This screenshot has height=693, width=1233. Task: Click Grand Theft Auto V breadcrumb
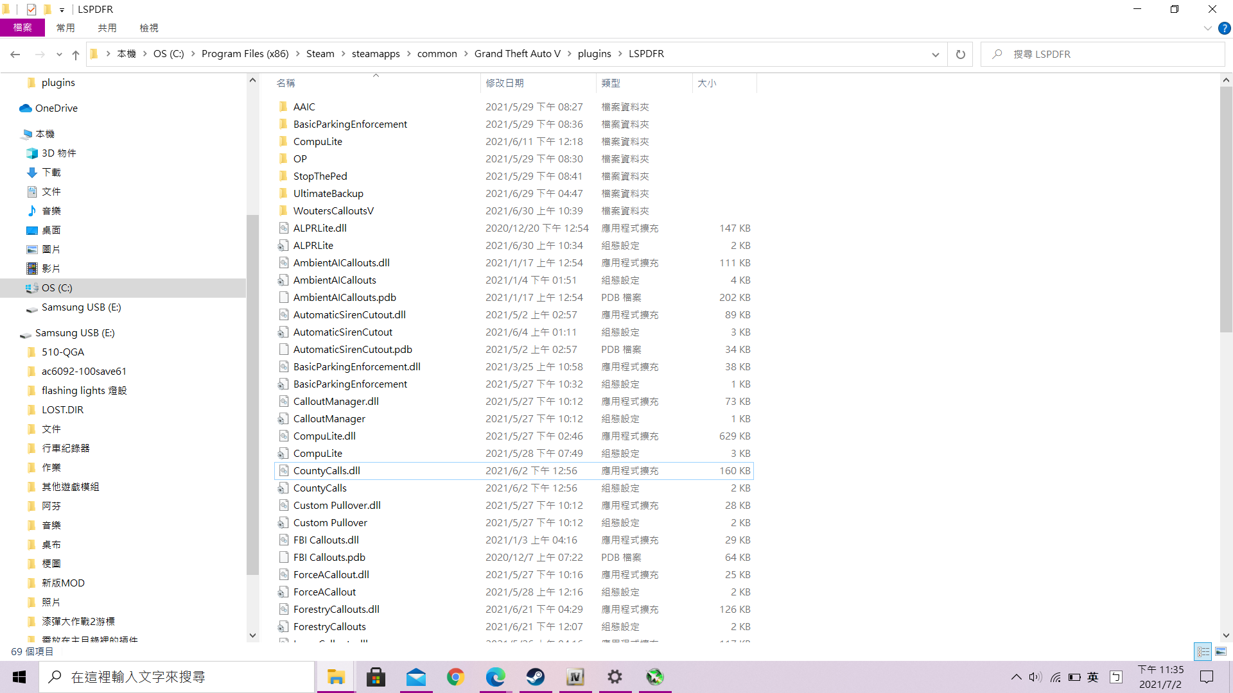pos(517,54)
